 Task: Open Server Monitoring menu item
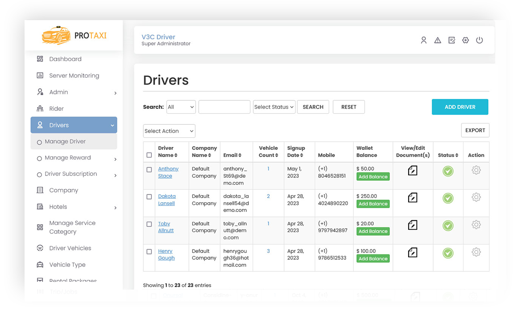click(74, 76)
